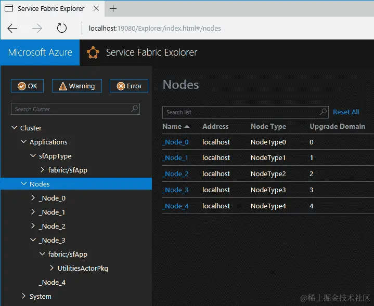Viewport: 374px width, 306px height.
Task: Expand _Node_2 in the tree
Action: 33,226
